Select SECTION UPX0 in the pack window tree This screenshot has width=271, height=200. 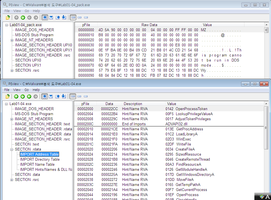point(28,60)
